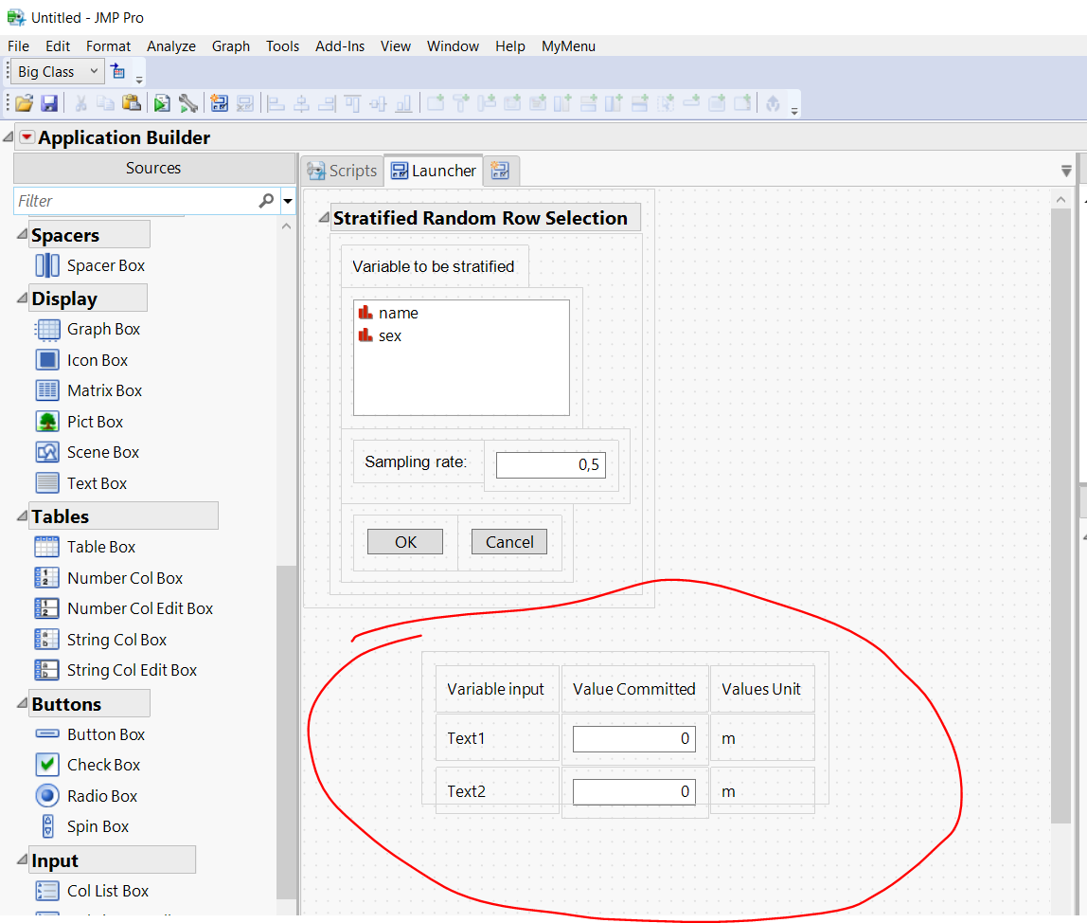Click the Cancel button in the launcher

(x=508, y=541)
